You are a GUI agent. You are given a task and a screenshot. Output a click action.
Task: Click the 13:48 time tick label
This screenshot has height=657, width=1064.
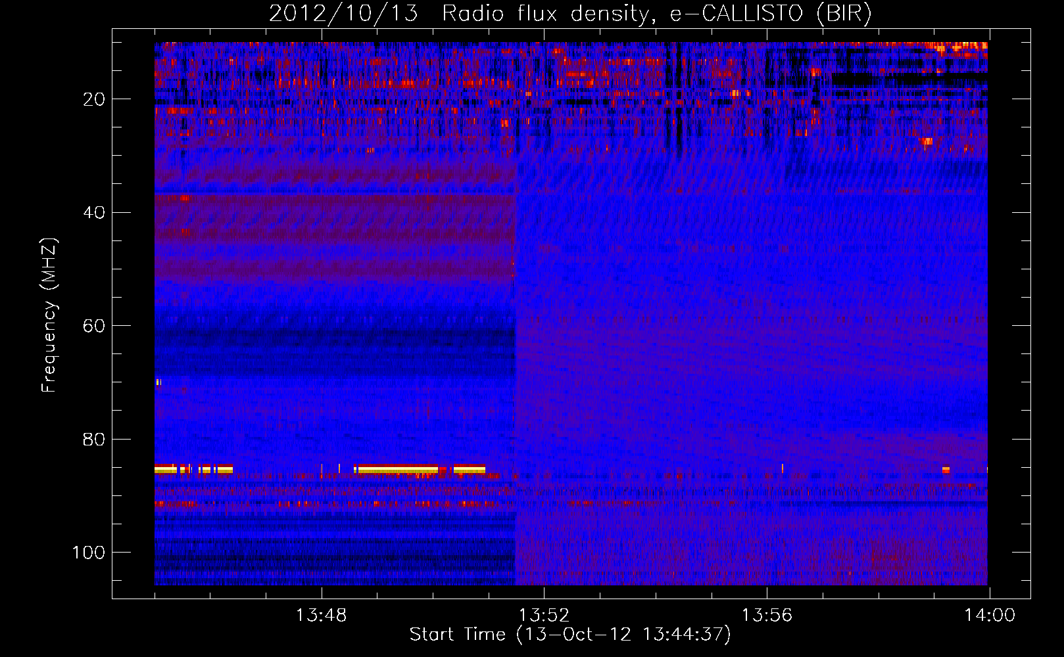[321, 616]
